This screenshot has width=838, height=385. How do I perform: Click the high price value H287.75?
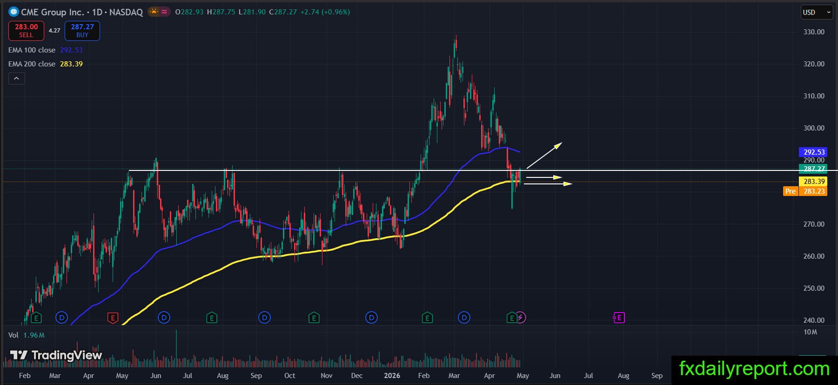click(221, 12)
